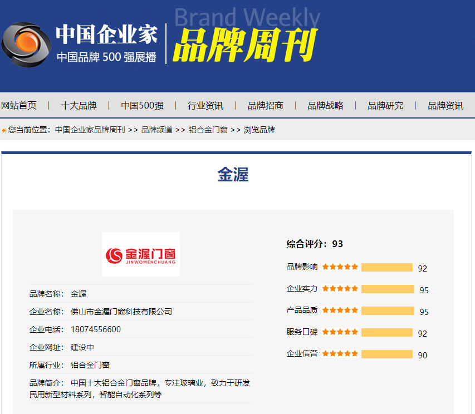
Task: Click the industry value 铝合金门窗 in the details
Action: (x=90, y=365)
